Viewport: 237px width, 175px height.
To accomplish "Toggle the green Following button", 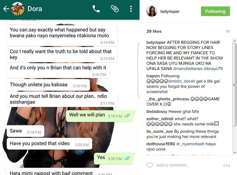I will pos(215,11).
